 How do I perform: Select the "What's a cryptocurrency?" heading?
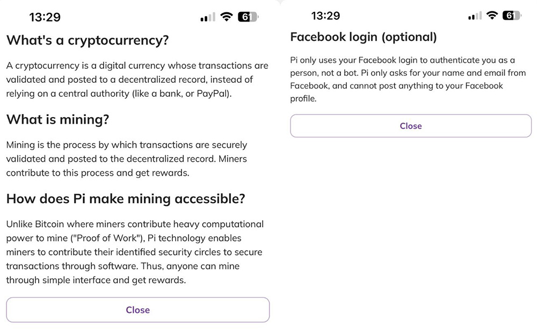pos(88,40)
